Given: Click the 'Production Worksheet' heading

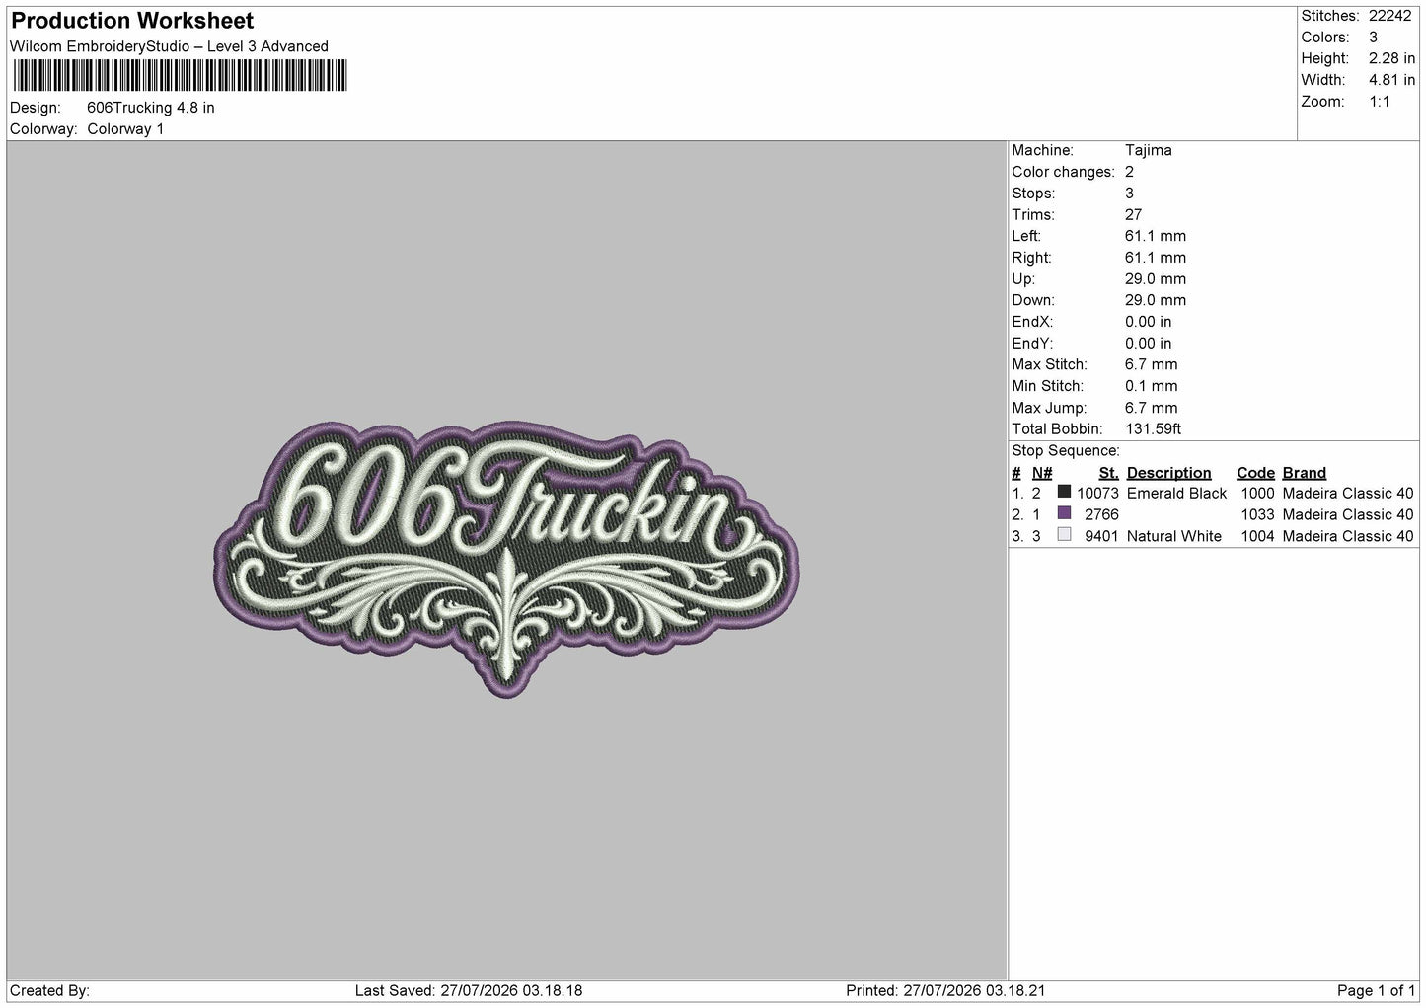Looking at the screenshot, I should 132,21.
